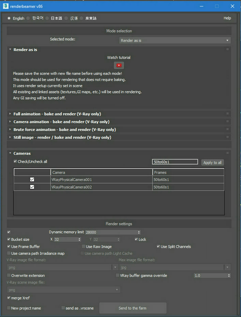Collapse the Render as is rollout
241x317 pixels.
point(10,50)
